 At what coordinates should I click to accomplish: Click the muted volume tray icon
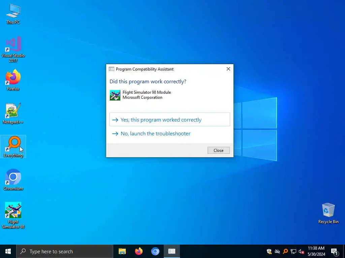tap(301, 251)
